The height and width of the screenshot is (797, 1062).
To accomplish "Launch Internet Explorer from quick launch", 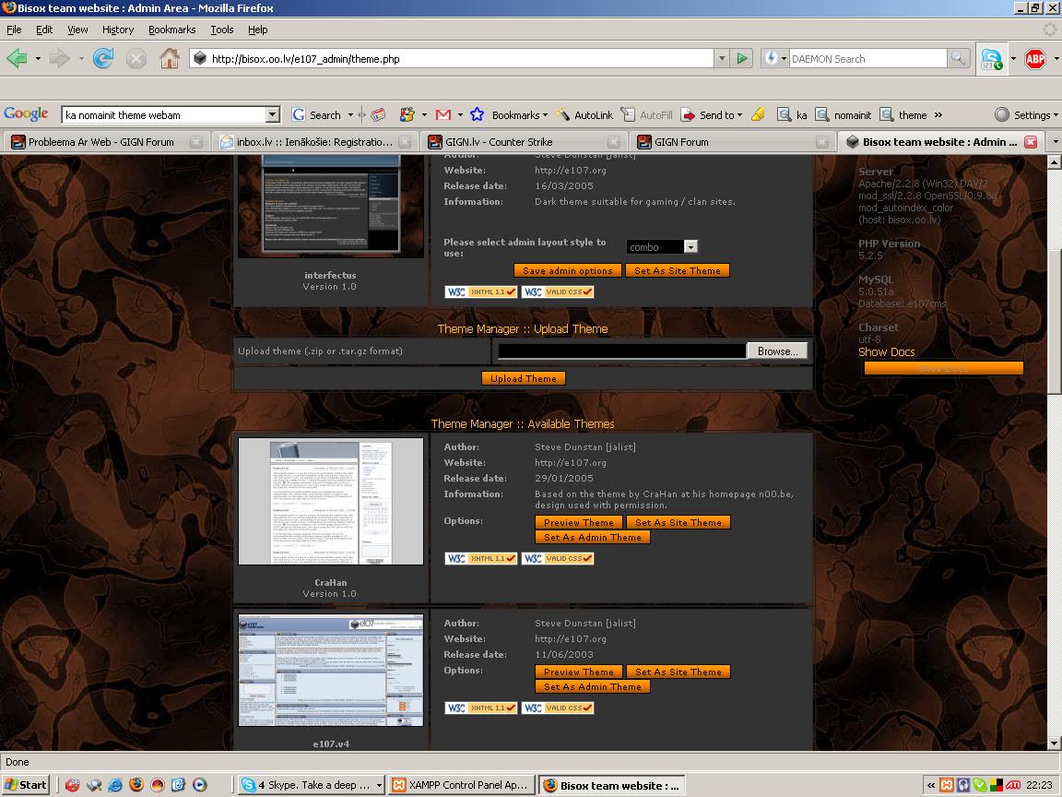I will coord(115,785).
